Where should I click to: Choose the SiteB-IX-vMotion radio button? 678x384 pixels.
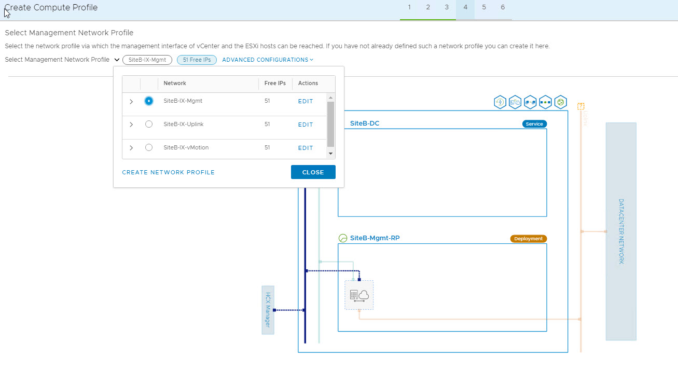tap(149, 148)
